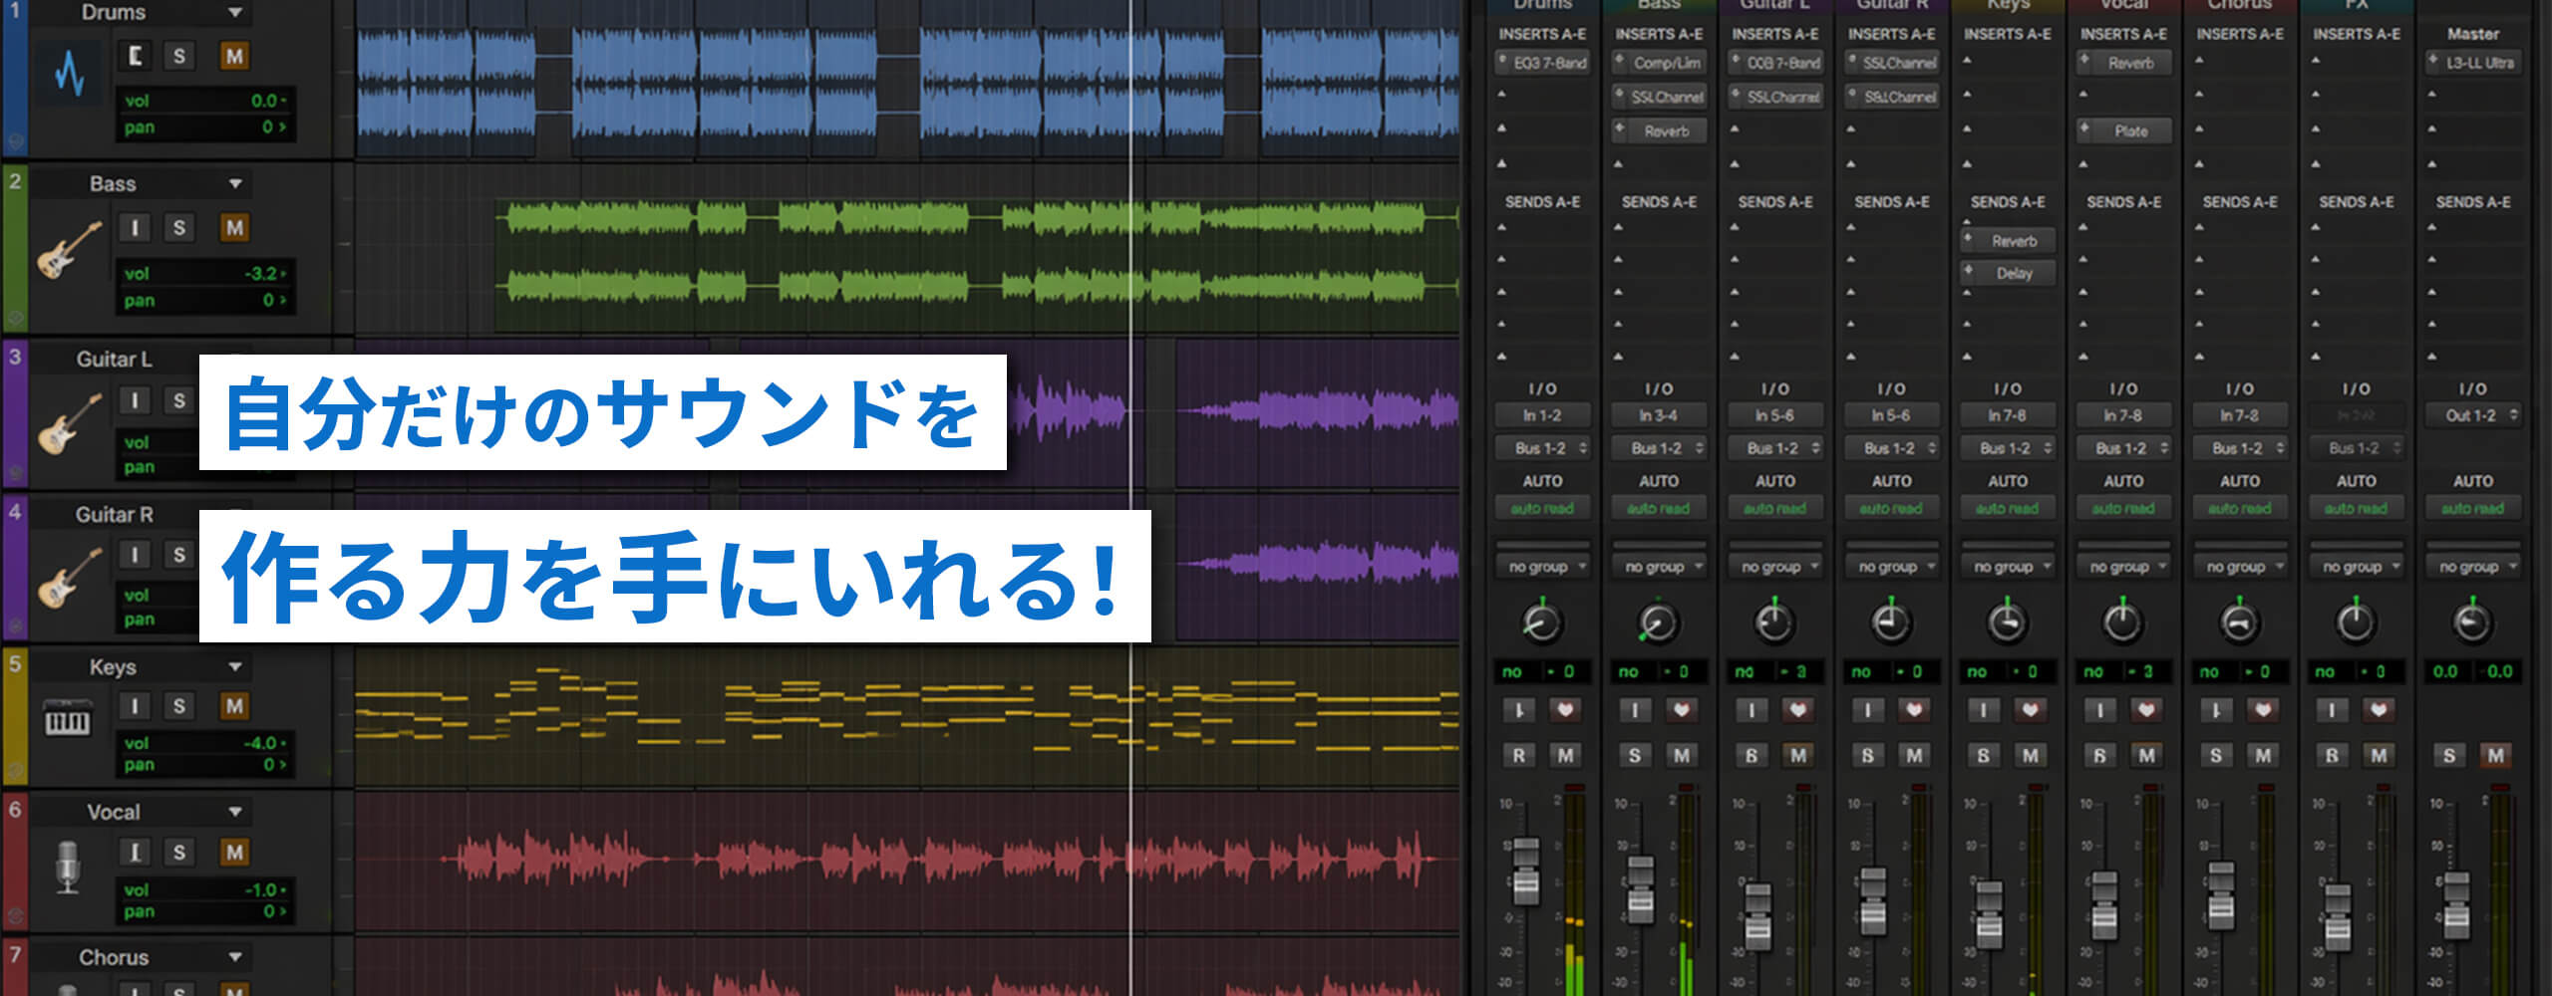
Task: Open the no group dropdown on Drums channel
Action: tap(1543, 567)
